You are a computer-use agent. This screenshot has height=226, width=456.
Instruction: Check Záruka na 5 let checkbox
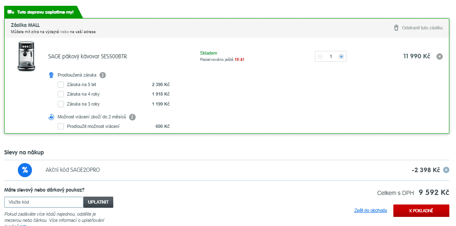pos(61,85)
